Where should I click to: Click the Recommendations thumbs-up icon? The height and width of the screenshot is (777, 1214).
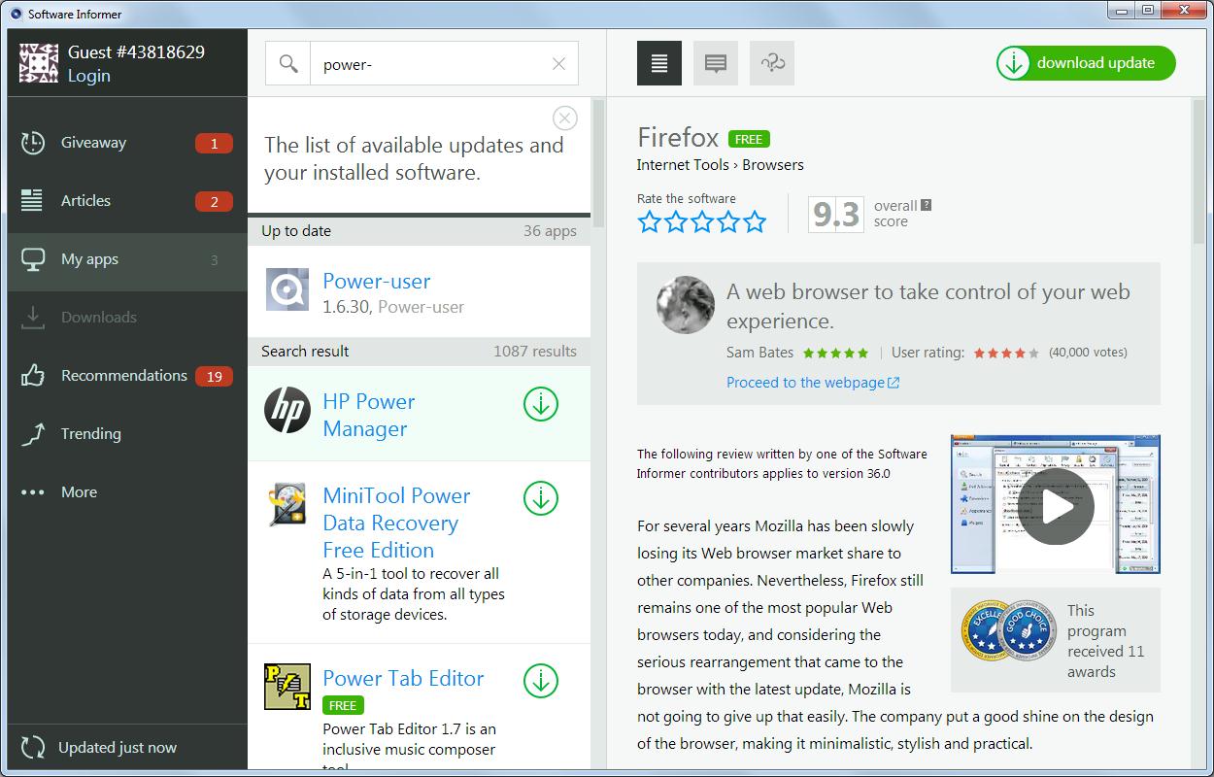pyautogui.click(x=33, y=376)
